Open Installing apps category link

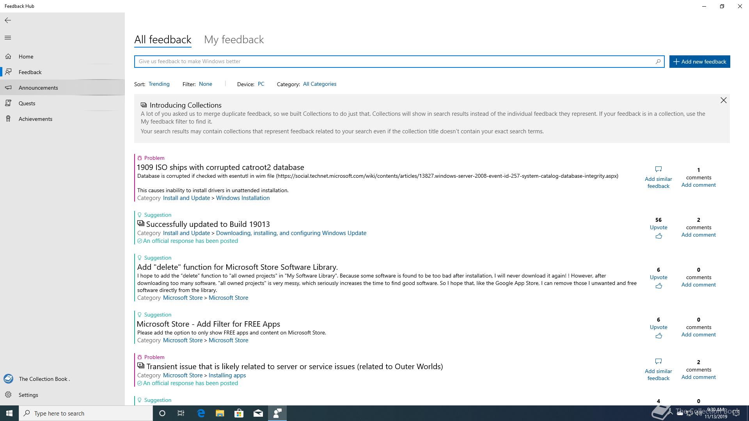(227, 375)
